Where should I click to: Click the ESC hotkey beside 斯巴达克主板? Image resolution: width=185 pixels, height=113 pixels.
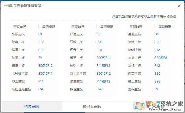click(x=41, y=89)
